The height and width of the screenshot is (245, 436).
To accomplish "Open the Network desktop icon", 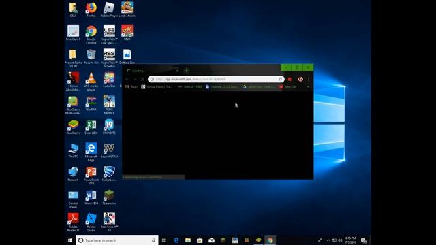I will (x=73, y=174).
